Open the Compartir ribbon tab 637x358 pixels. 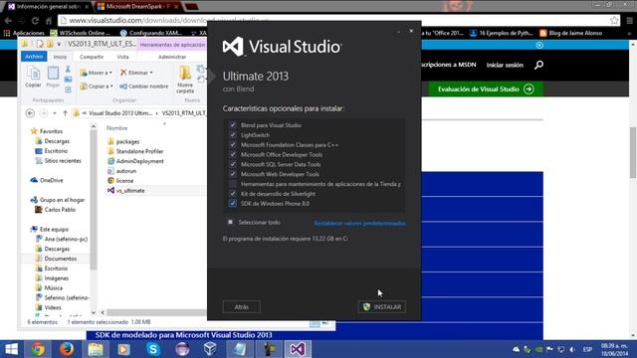92,57
